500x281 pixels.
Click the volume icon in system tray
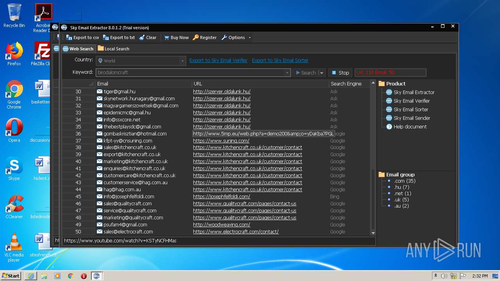444,276
